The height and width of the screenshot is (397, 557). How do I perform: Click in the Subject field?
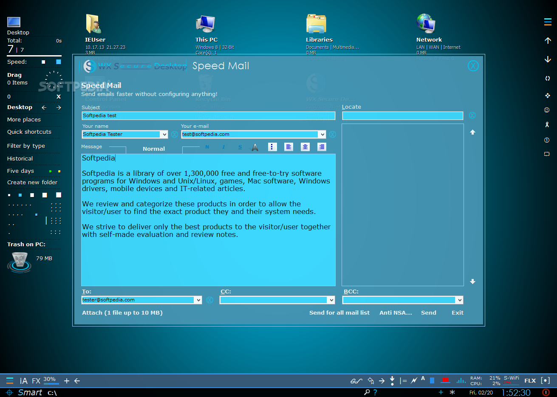coord(209,115)
